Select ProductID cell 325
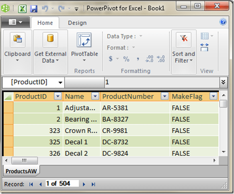 (x=38, y=142)
